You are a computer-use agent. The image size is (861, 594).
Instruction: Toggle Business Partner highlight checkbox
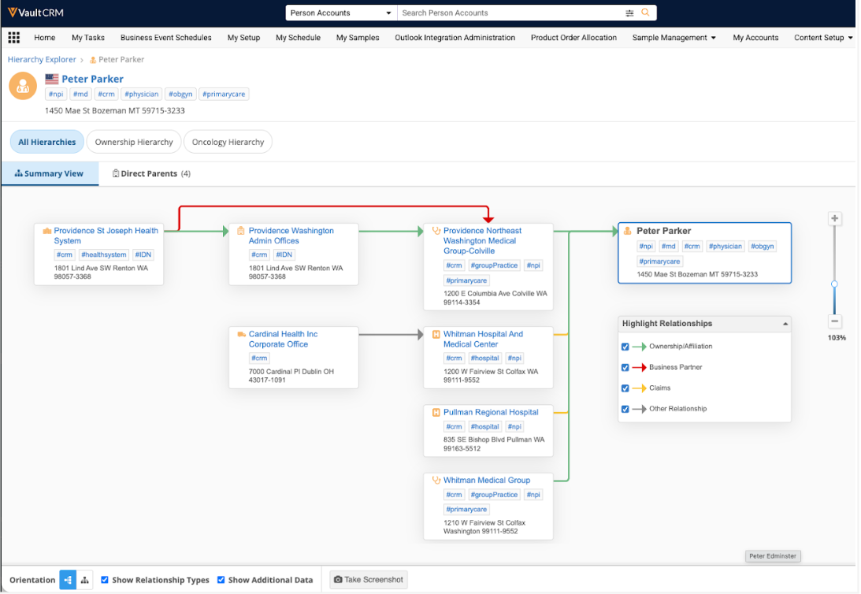(625, 367)
